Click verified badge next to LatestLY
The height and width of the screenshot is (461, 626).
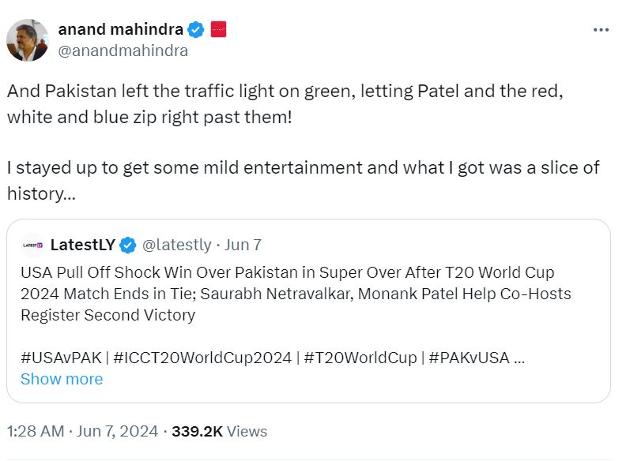[x=127, y=245]
